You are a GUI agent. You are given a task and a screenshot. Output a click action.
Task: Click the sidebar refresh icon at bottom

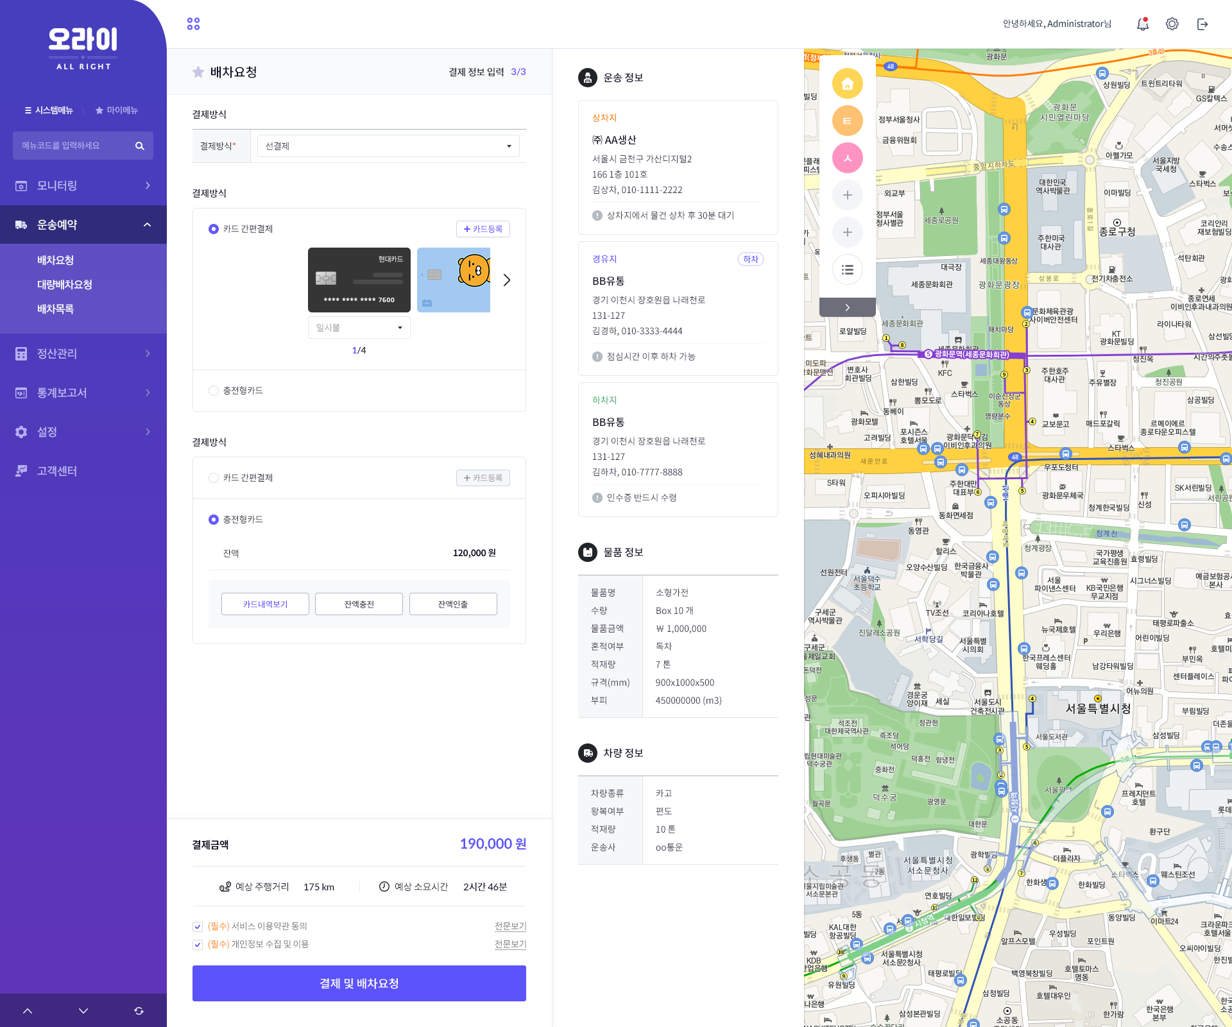coord(139,1011)
